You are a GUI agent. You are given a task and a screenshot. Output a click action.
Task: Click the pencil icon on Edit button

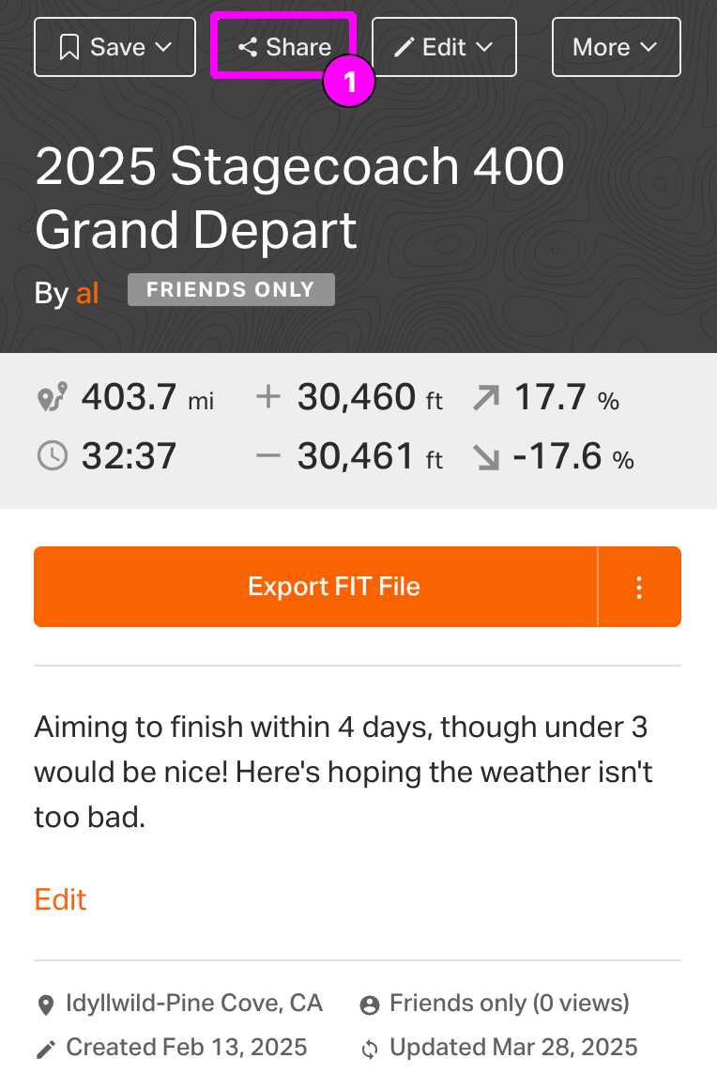404,47
